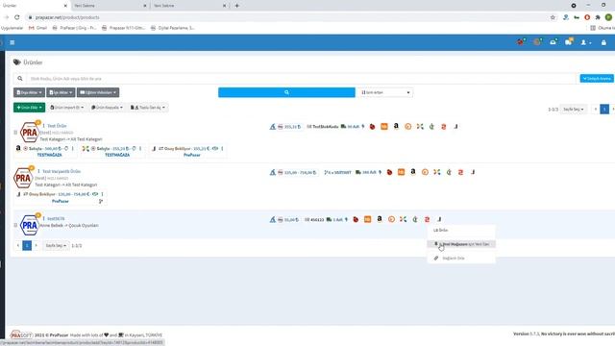Open the Gmail bookmark in bookmarks bar
The image size is (615, 346).
click(x=37, y=28)
